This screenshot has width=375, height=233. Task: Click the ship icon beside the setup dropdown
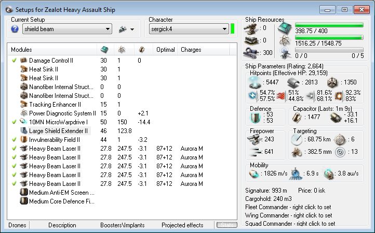coord(123,29)
